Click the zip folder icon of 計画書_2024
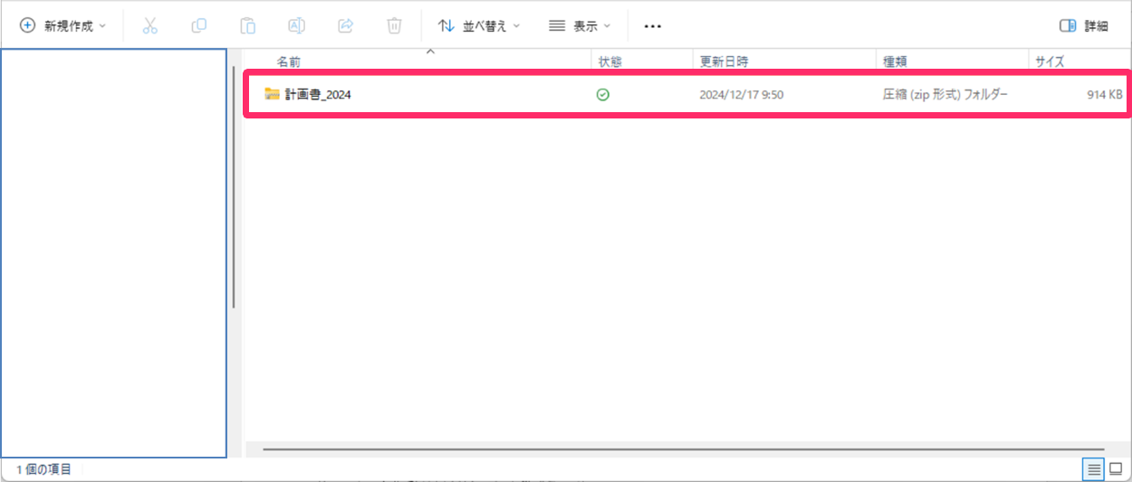The image size is (1132, 482). point(272,93)
